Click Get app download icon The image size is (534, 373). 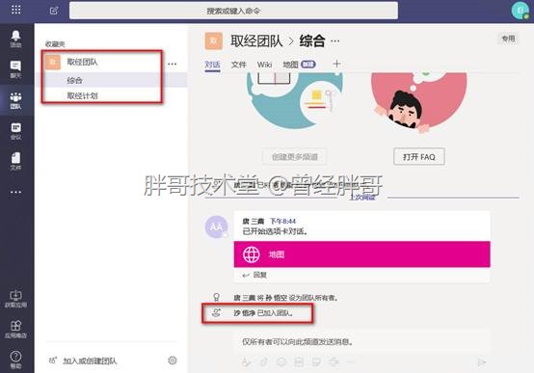[15, 299]
